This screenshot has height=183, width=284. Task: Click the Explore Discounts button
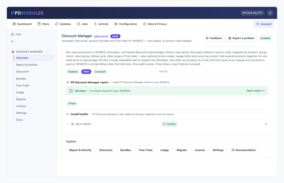(106, 150)
